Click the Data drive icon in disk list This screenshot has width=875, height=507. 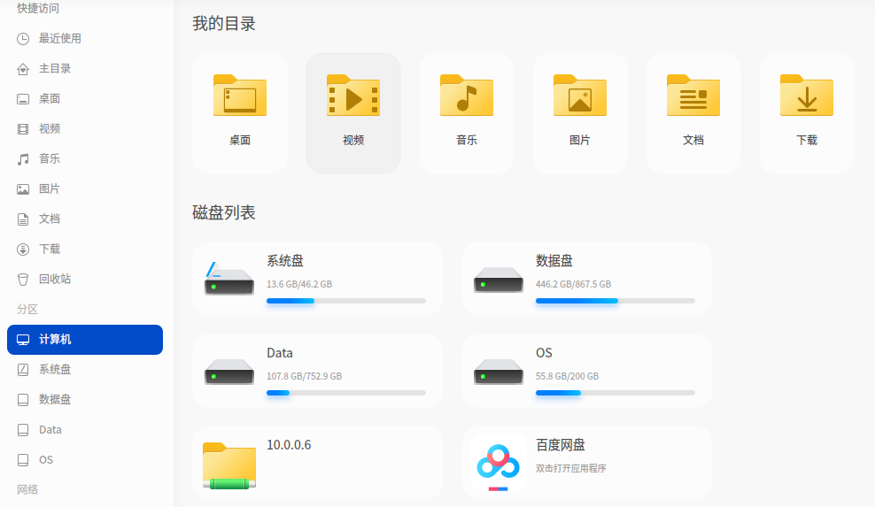tap(228, 372)
